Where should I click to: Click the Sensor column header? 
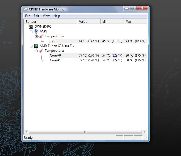tap(50, 21)
